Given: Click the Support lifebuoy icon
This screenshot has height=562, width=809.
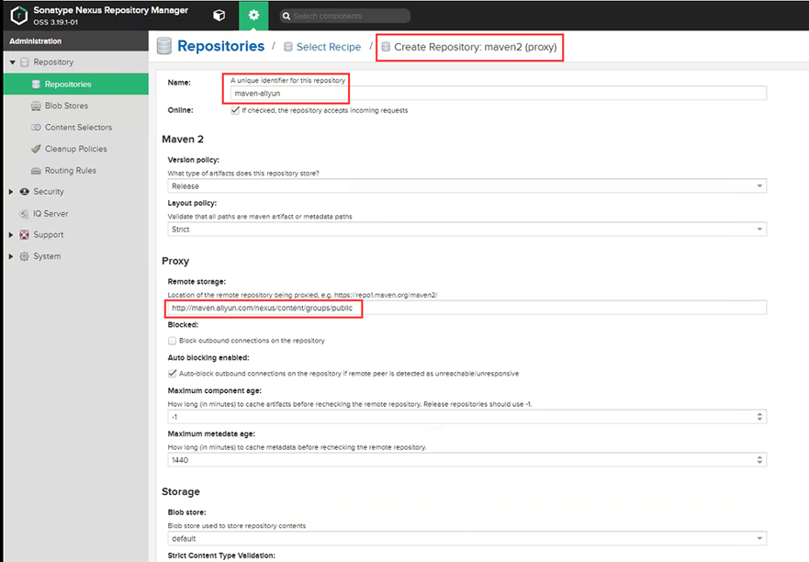Looking at the screenshot, I should [x=24, y=235].
